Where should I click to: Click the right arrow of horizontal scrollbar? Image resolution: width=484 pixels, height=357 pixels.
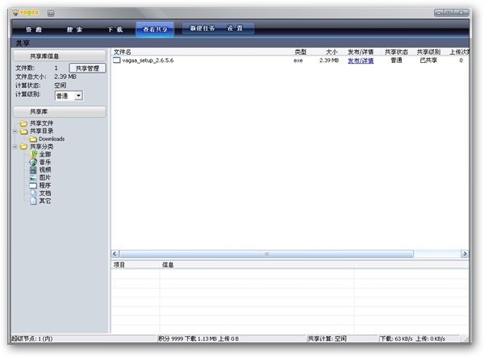click(465, 254)
